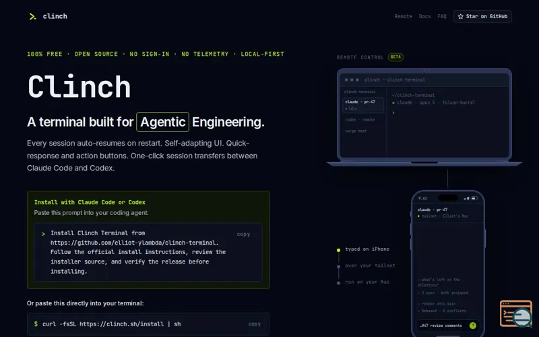Viewport: 539px width, 337px height.
Task: Click the laptop mockup window title 'clinch — clinch-terminal'
Action: 395,80
